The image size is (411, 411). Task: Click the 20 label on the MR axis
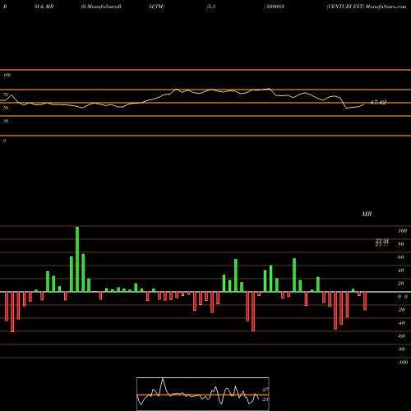click(x=401, y=284)
